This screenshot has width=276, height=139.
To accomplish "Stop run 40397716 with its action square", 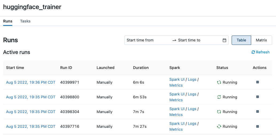I will (258, 126).
